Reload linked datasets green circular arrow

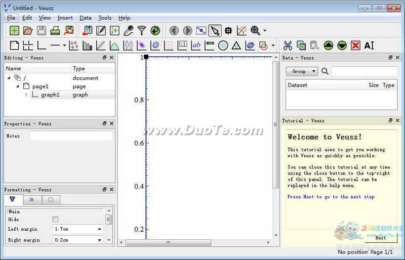[155, 31]
